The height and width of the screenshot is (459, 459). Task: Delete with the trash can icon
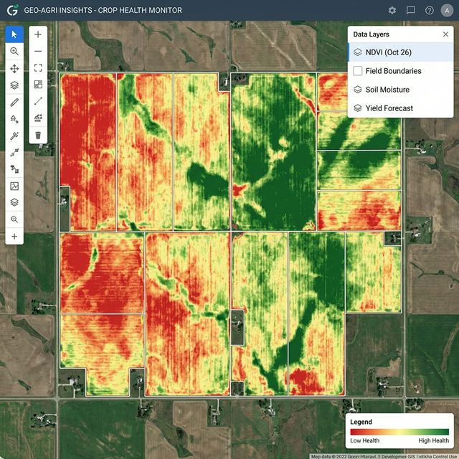[38, 135]
